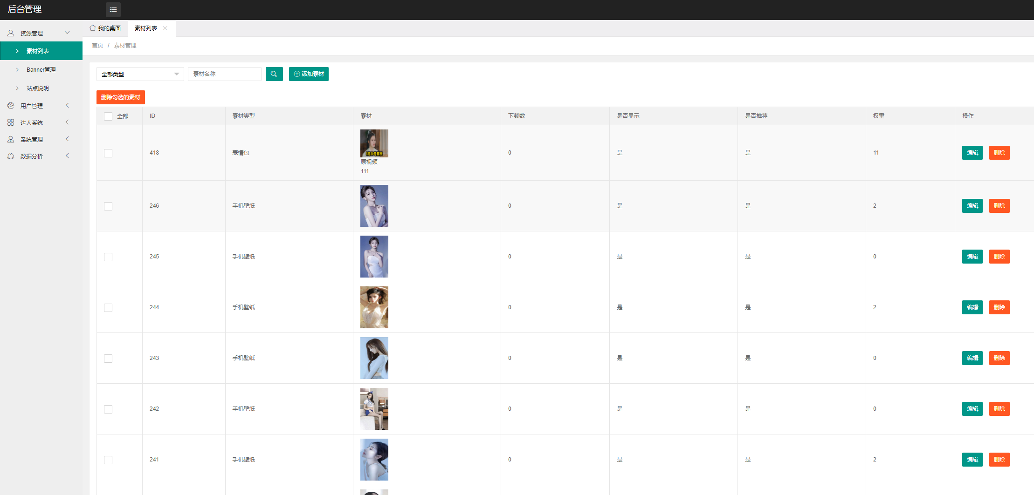
Task: Check the checkbox for row 246
Action: click(108, 206)
